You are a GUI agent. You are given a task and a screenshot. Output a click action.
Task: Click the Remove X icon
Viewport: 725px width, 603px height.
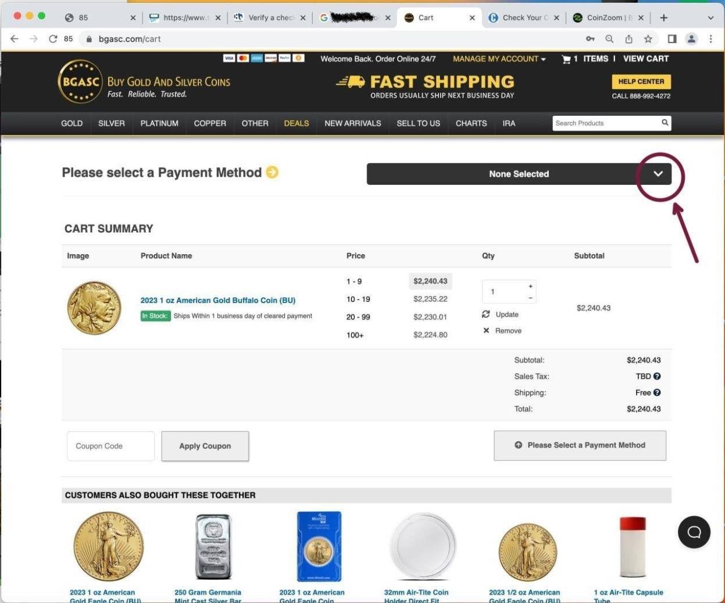pos(486,330)
